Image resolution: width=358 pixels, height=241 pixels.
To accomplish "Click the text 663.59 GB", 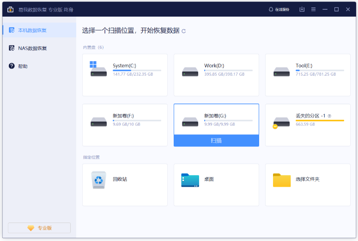I will pos(305,124).
